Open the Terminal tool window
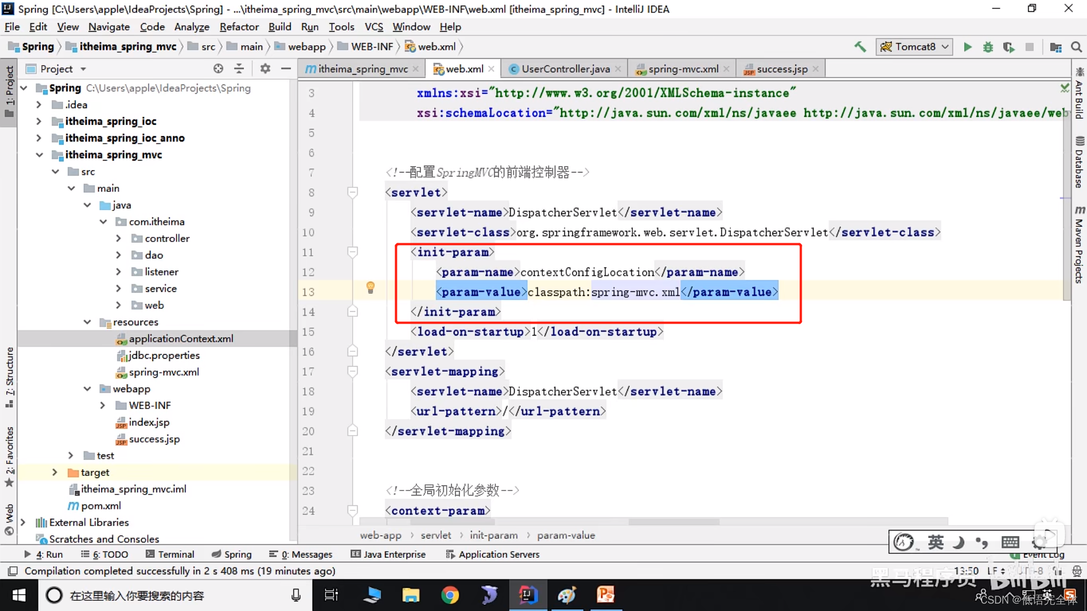The image size is (1087, 611). coord(176,554)
